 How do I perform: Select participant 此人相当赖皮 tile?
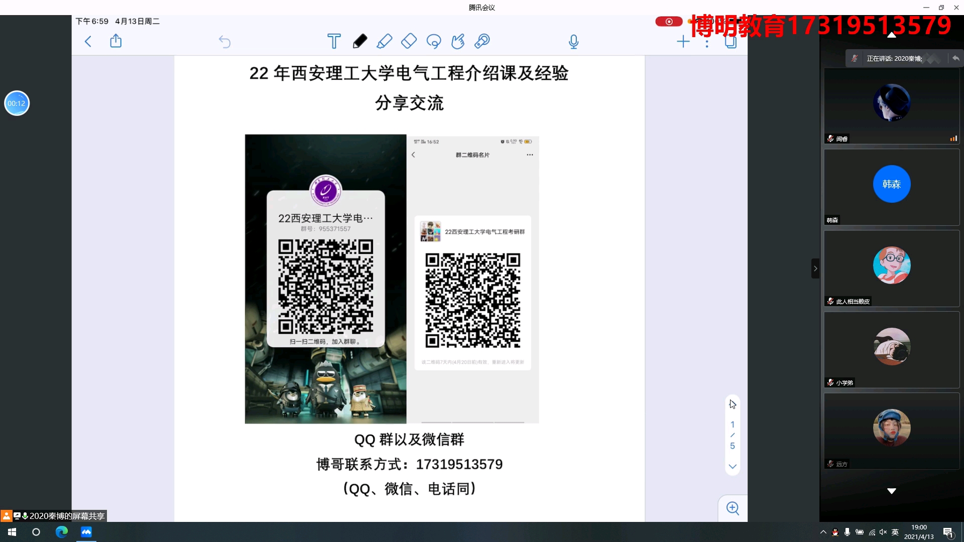[892, 268]
